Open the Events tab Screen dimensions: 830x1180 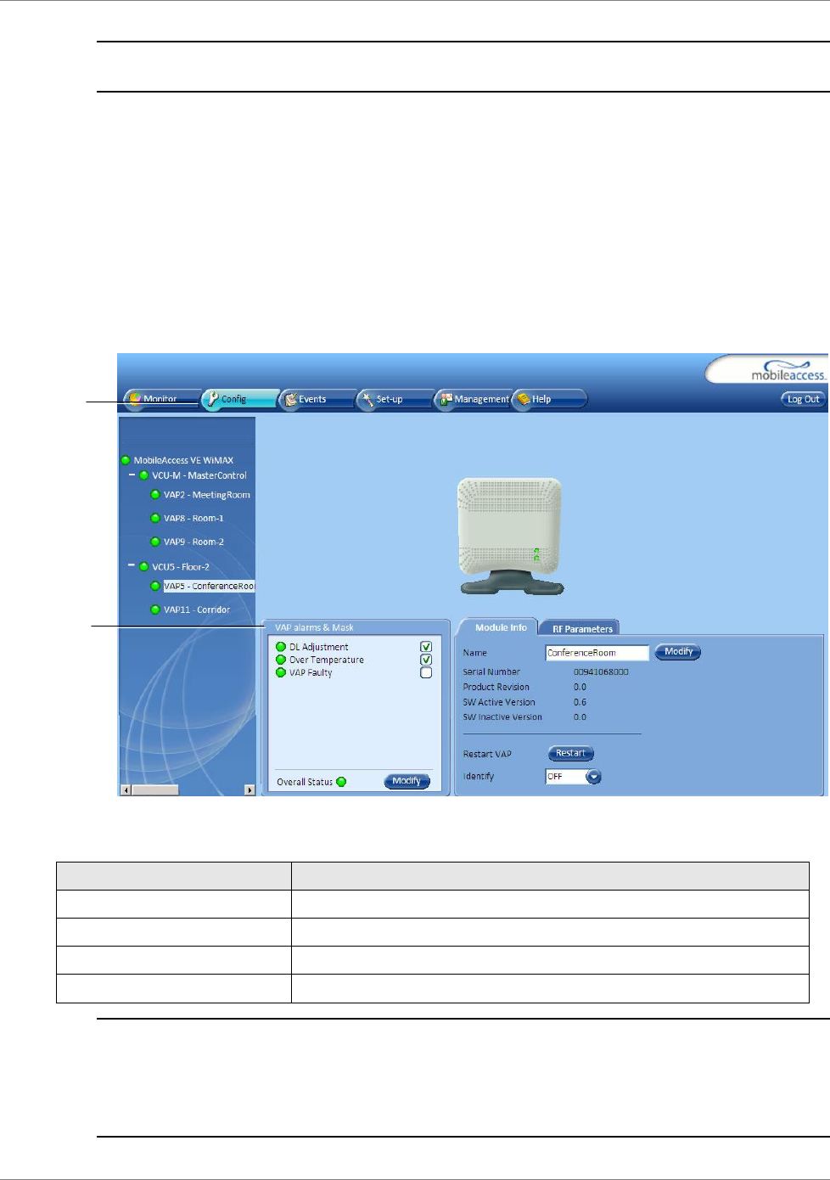[317, 399]
